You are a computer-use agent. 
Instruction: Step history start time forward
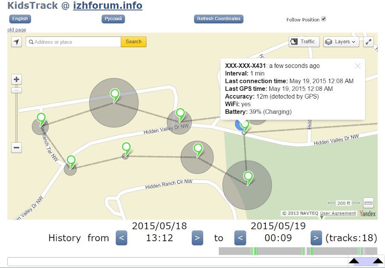(197, 238)
